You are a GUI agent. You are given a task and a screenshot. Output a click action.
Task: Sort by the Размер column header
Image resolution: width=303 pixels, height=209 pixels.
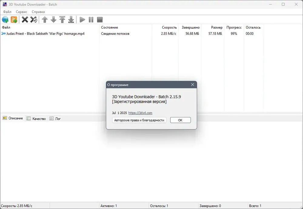(213, 28)
